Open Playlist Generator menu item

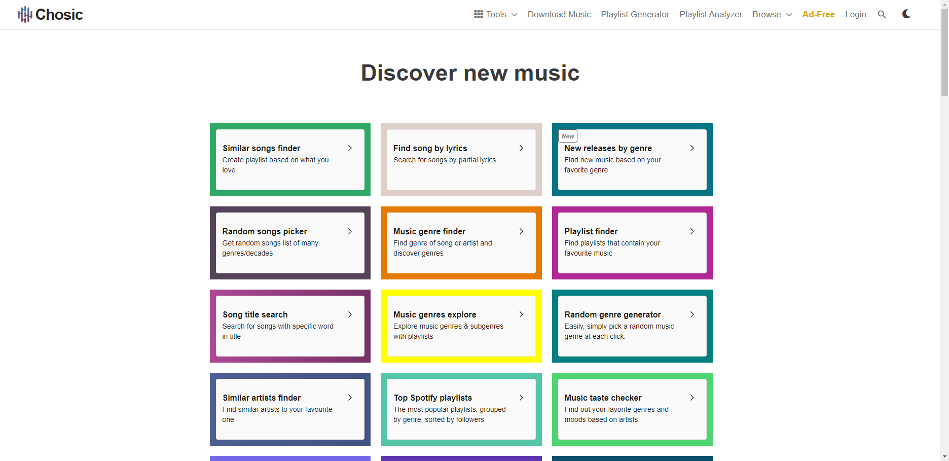click(635, 14)
